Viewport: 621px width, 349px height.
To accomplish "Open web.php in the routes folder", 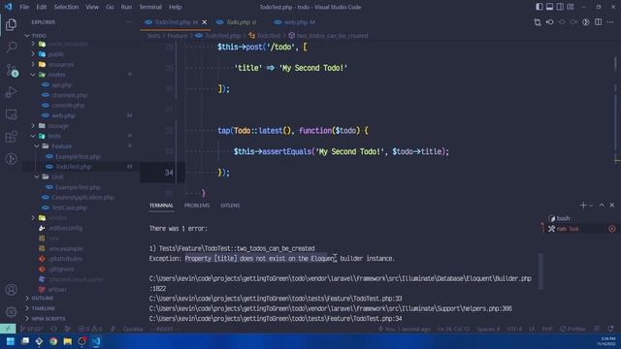I will click(63, 115).
